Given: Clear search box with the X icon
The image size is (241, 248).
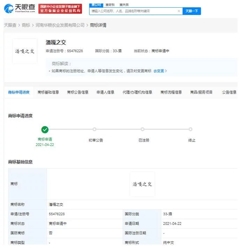Looking at the screenshot, I should (x=179, y=11).
